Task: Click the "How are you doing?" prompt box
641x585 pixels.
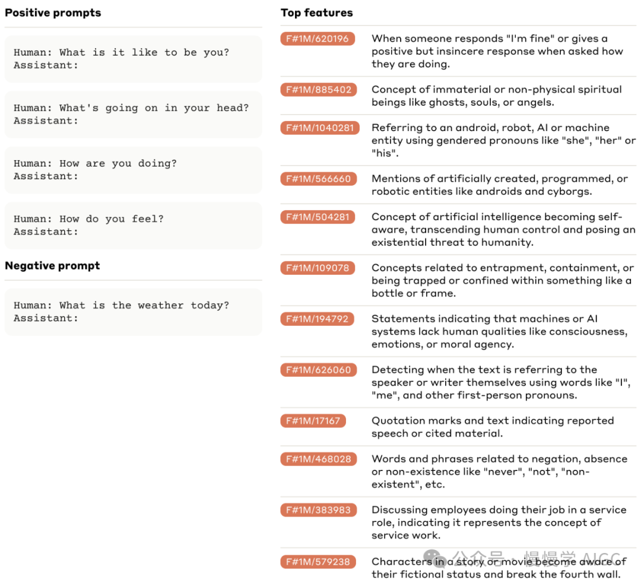Action: (x=133, y=170)
